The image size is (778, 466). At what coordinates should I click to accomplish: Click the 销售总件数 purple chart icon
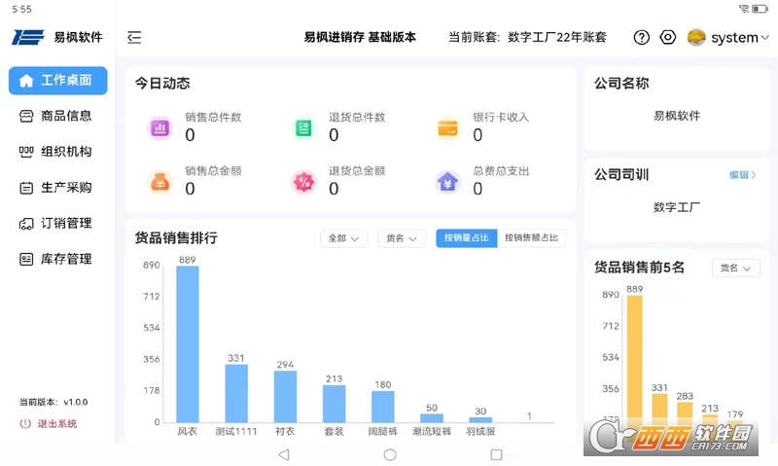159,128
